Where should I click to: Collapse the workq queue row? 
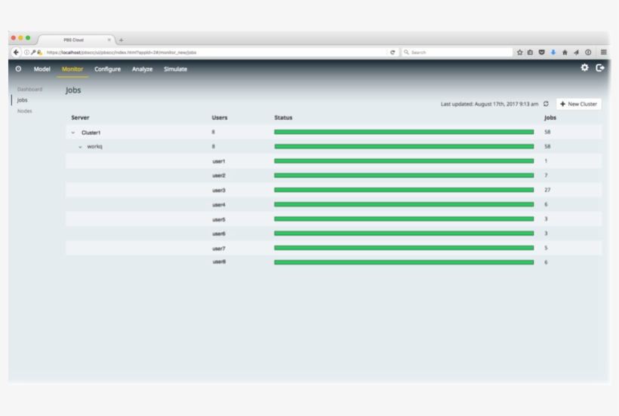81,147
